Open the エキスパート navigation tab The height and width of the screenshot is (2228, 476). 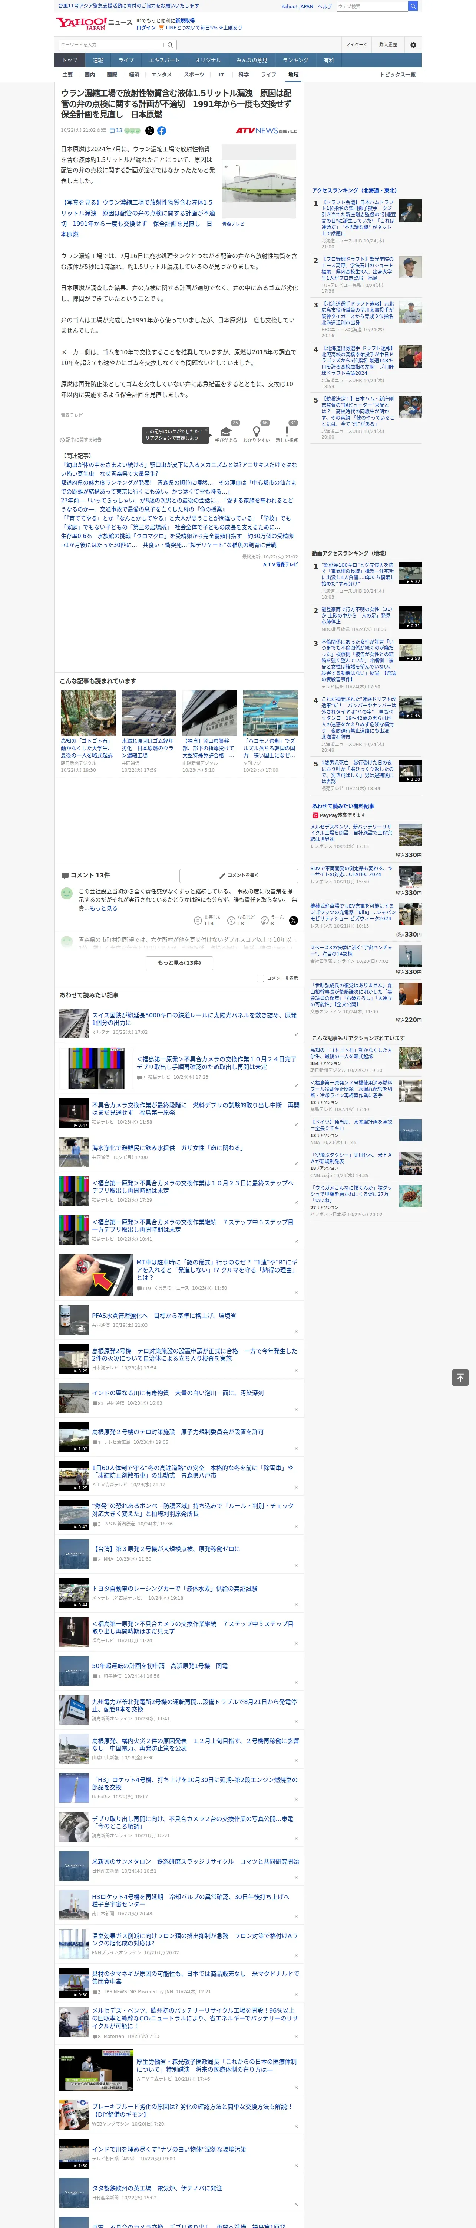coord(164,61)
